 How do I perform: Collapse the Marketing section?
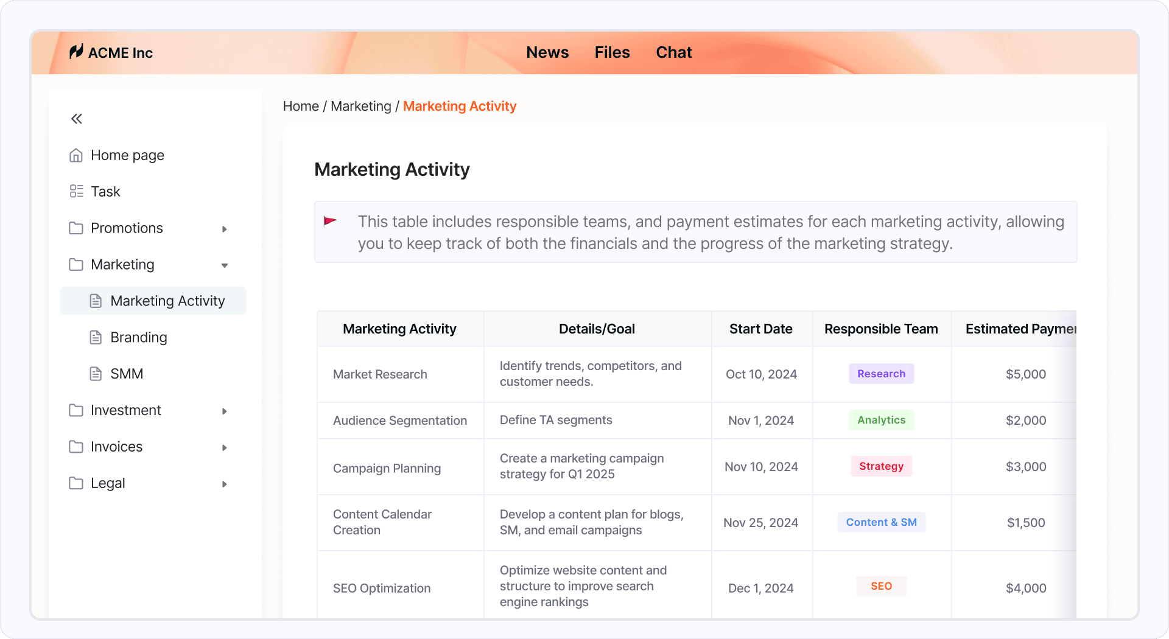pyautogui.click(x=225, y=265)
